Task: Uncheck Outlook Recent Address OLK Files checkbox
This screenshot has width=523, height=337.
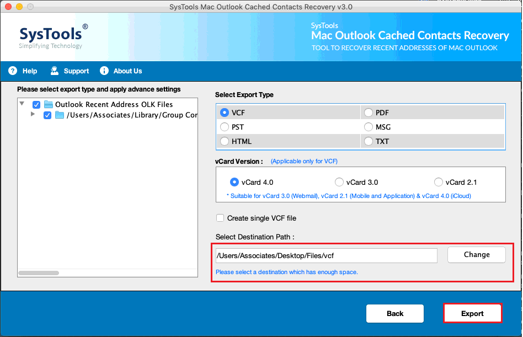Action: coord(36,105)
